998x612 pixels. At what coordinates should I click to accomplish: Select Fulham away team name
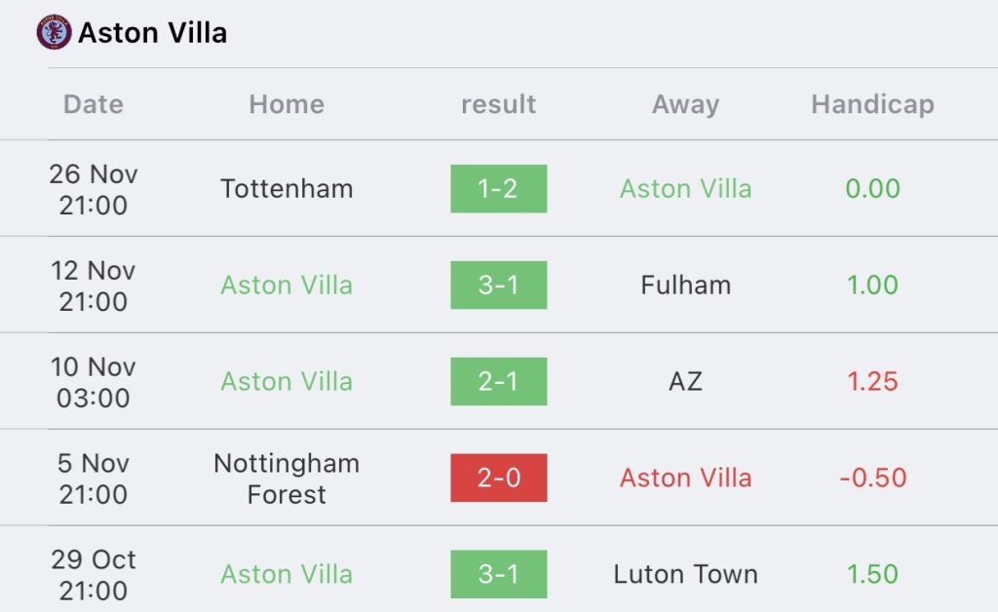[x=685, y=285]
